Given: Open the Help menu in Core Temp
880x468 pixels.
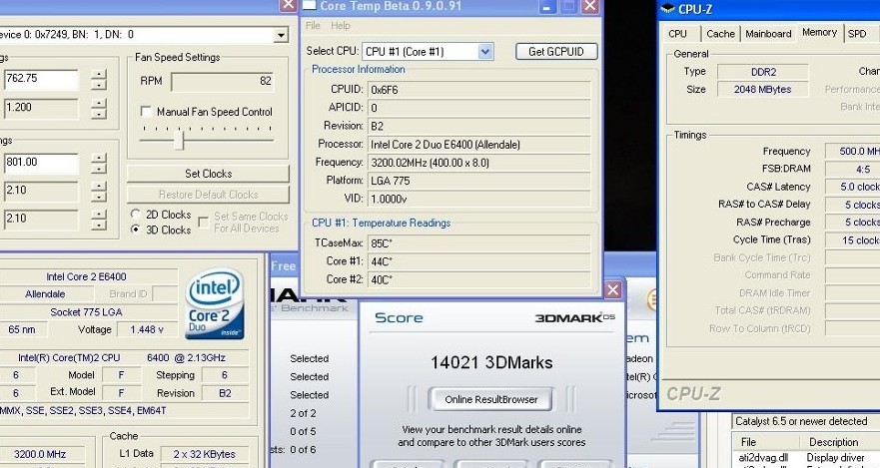Looking at the screenshot, I should pyautogui.click(x=340, y=25).
